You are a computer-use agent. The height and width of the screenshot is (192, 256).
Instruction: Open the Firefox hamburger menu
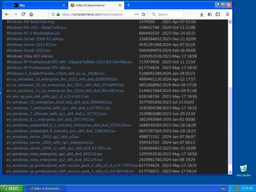(227, 14)
